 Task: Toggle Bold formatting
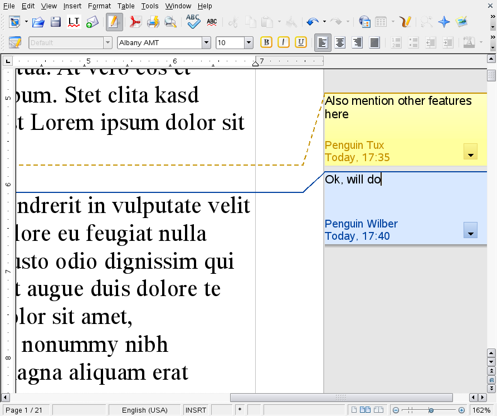(266, 42)
